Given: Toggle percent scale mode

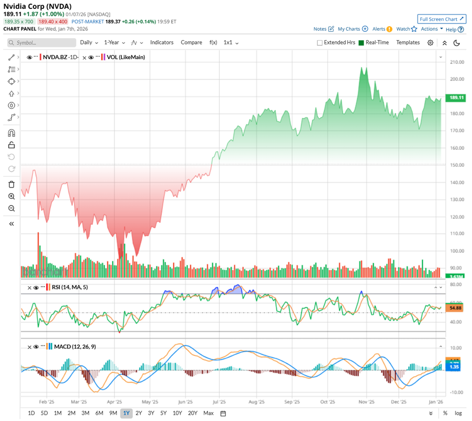Looking at the screenshot, I should [445, 413].
